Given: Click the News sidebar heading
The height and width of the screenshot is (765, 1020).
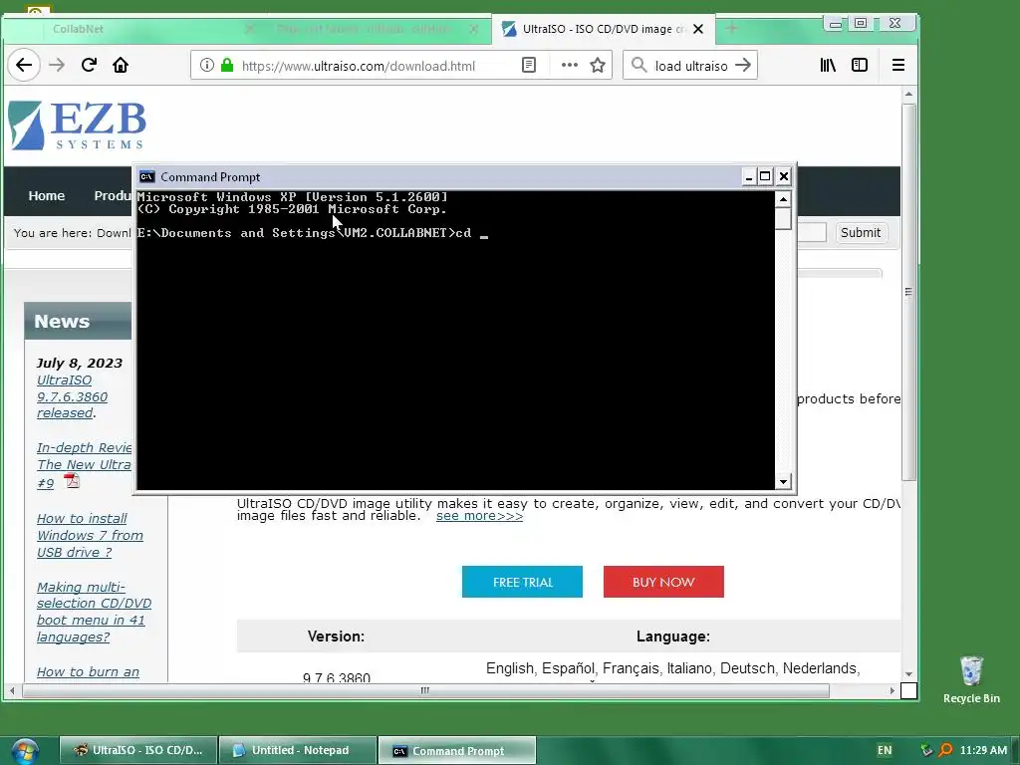Looking at the screenshot, I should tap(62, 322).
